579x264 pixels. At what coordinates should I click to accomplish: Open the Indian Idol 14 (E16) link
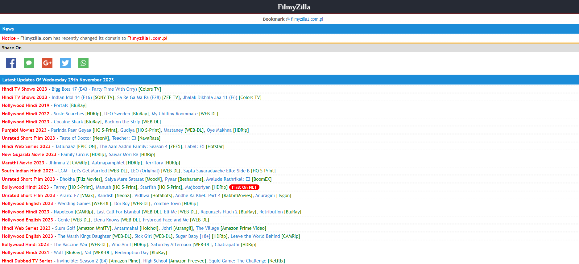(x=72, y=97)
